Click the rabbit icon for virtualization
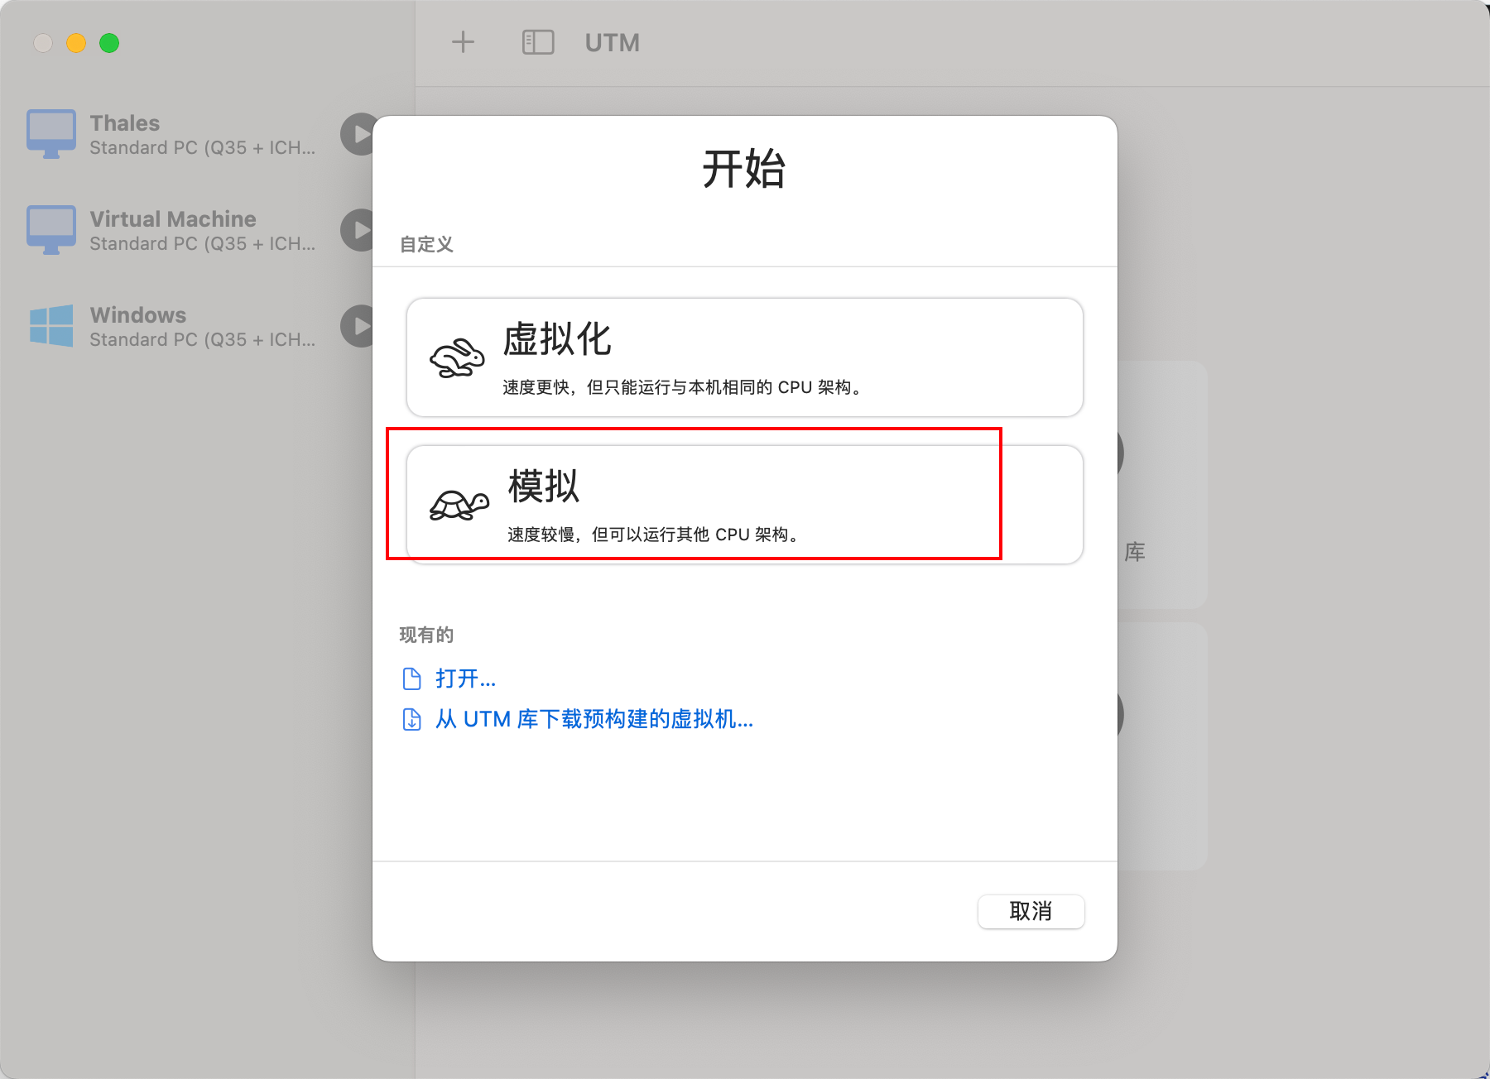 tap(457, 357)
